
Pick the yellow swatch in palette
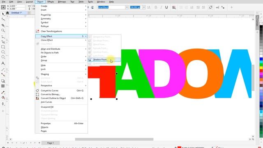[x=261, y=68]
